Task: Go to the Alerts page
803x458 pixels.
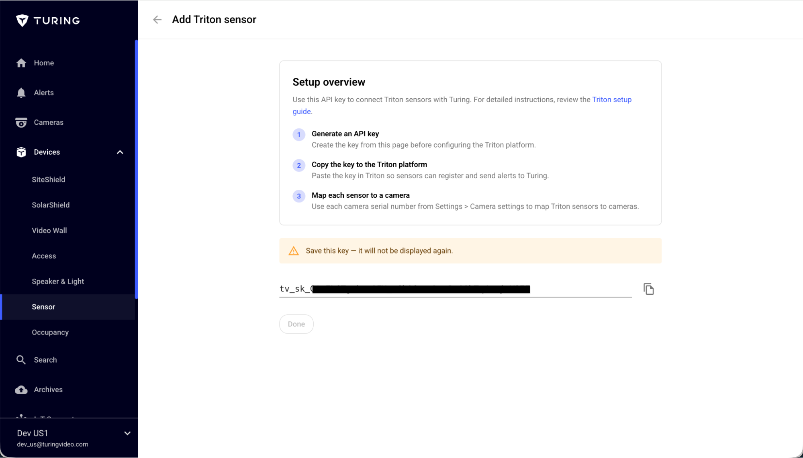Action: pyautogui.click(x=44, y=93)
